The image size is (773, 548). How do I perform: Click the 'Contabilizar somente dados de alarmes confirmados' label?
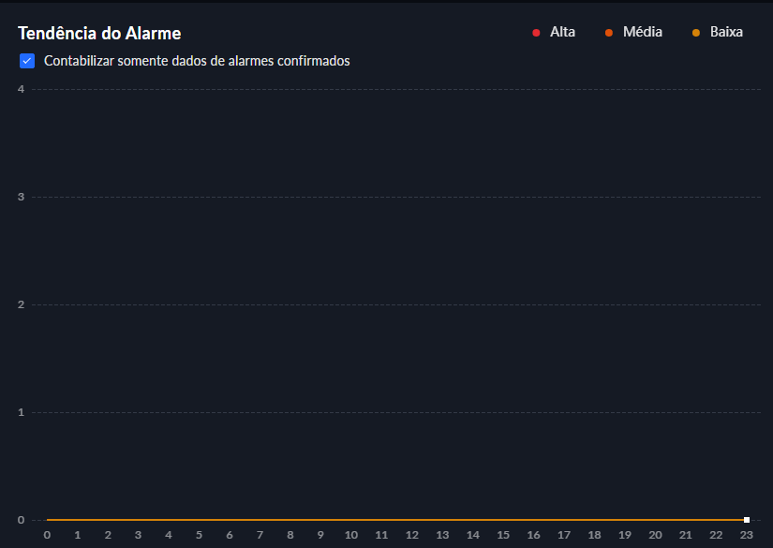click(197, 61)
